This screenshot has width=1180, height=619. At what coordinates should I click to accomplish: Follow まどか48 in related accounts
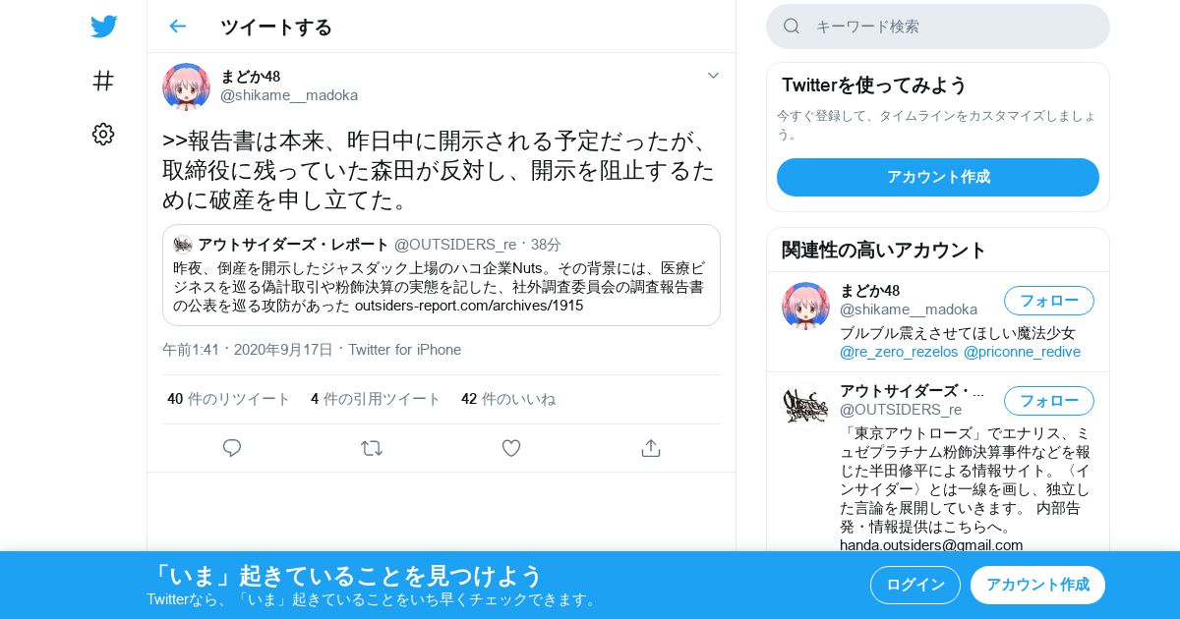pos(1049,301)
